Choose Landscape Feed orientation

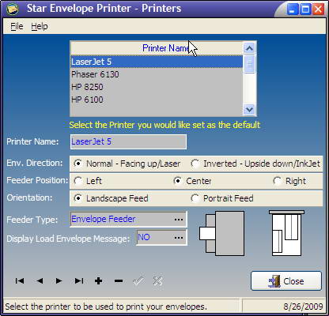111,198
